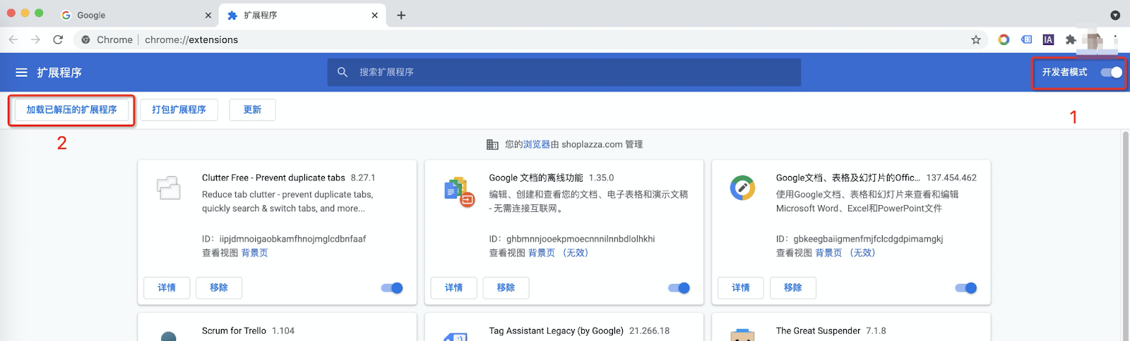
Task: Click the managed-by organization building icon
Action: click(x=492, y=144)
